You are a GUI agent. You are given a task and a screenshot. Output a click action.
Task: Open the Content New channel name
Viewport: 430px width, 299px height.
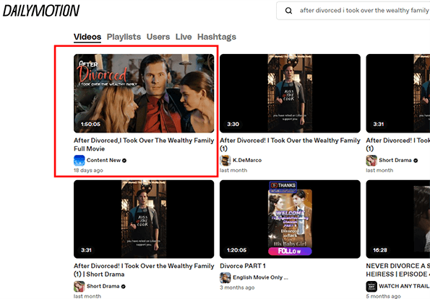tap(103, 160)
